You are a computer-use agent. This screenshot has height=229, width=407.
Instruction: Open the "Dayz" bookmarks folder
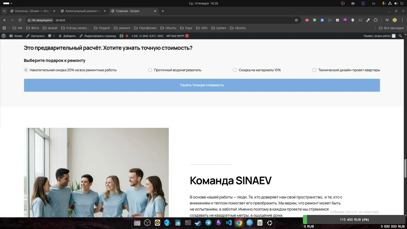(x=187, y=28)
